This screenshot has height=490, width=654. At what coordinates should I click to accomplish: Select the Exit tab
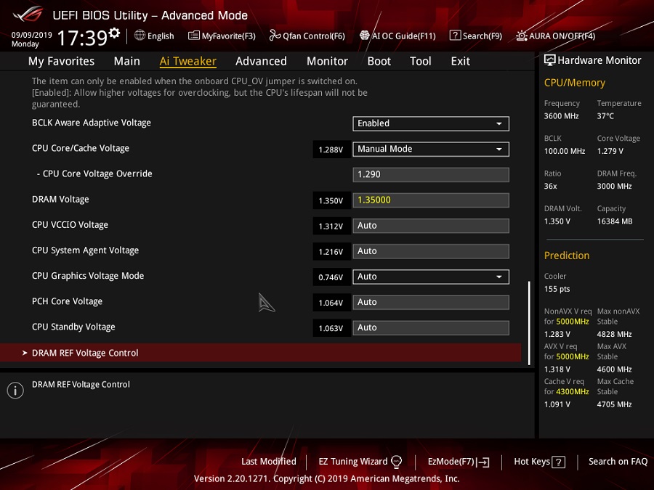[461, 61]
